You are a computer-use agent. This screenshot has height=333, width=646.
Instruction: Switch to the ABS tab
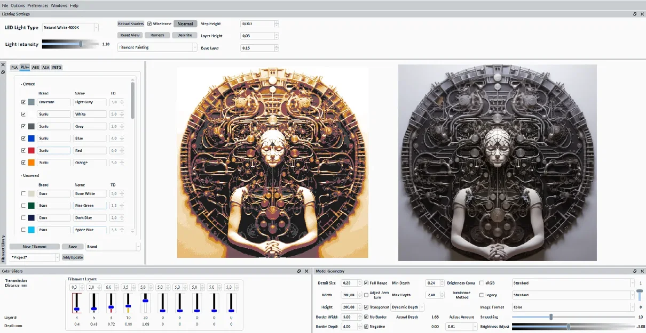coord(35,68)
